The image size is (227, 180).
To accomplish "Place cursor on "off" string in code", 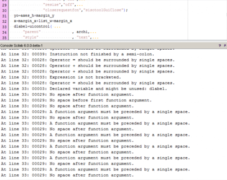I will [x=69, y=5].
